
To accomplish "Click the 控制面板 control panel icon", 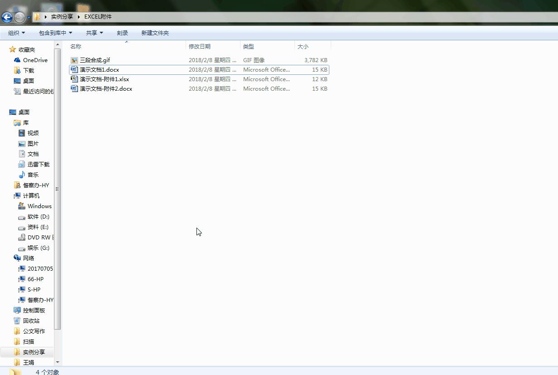I will (17, 311).
